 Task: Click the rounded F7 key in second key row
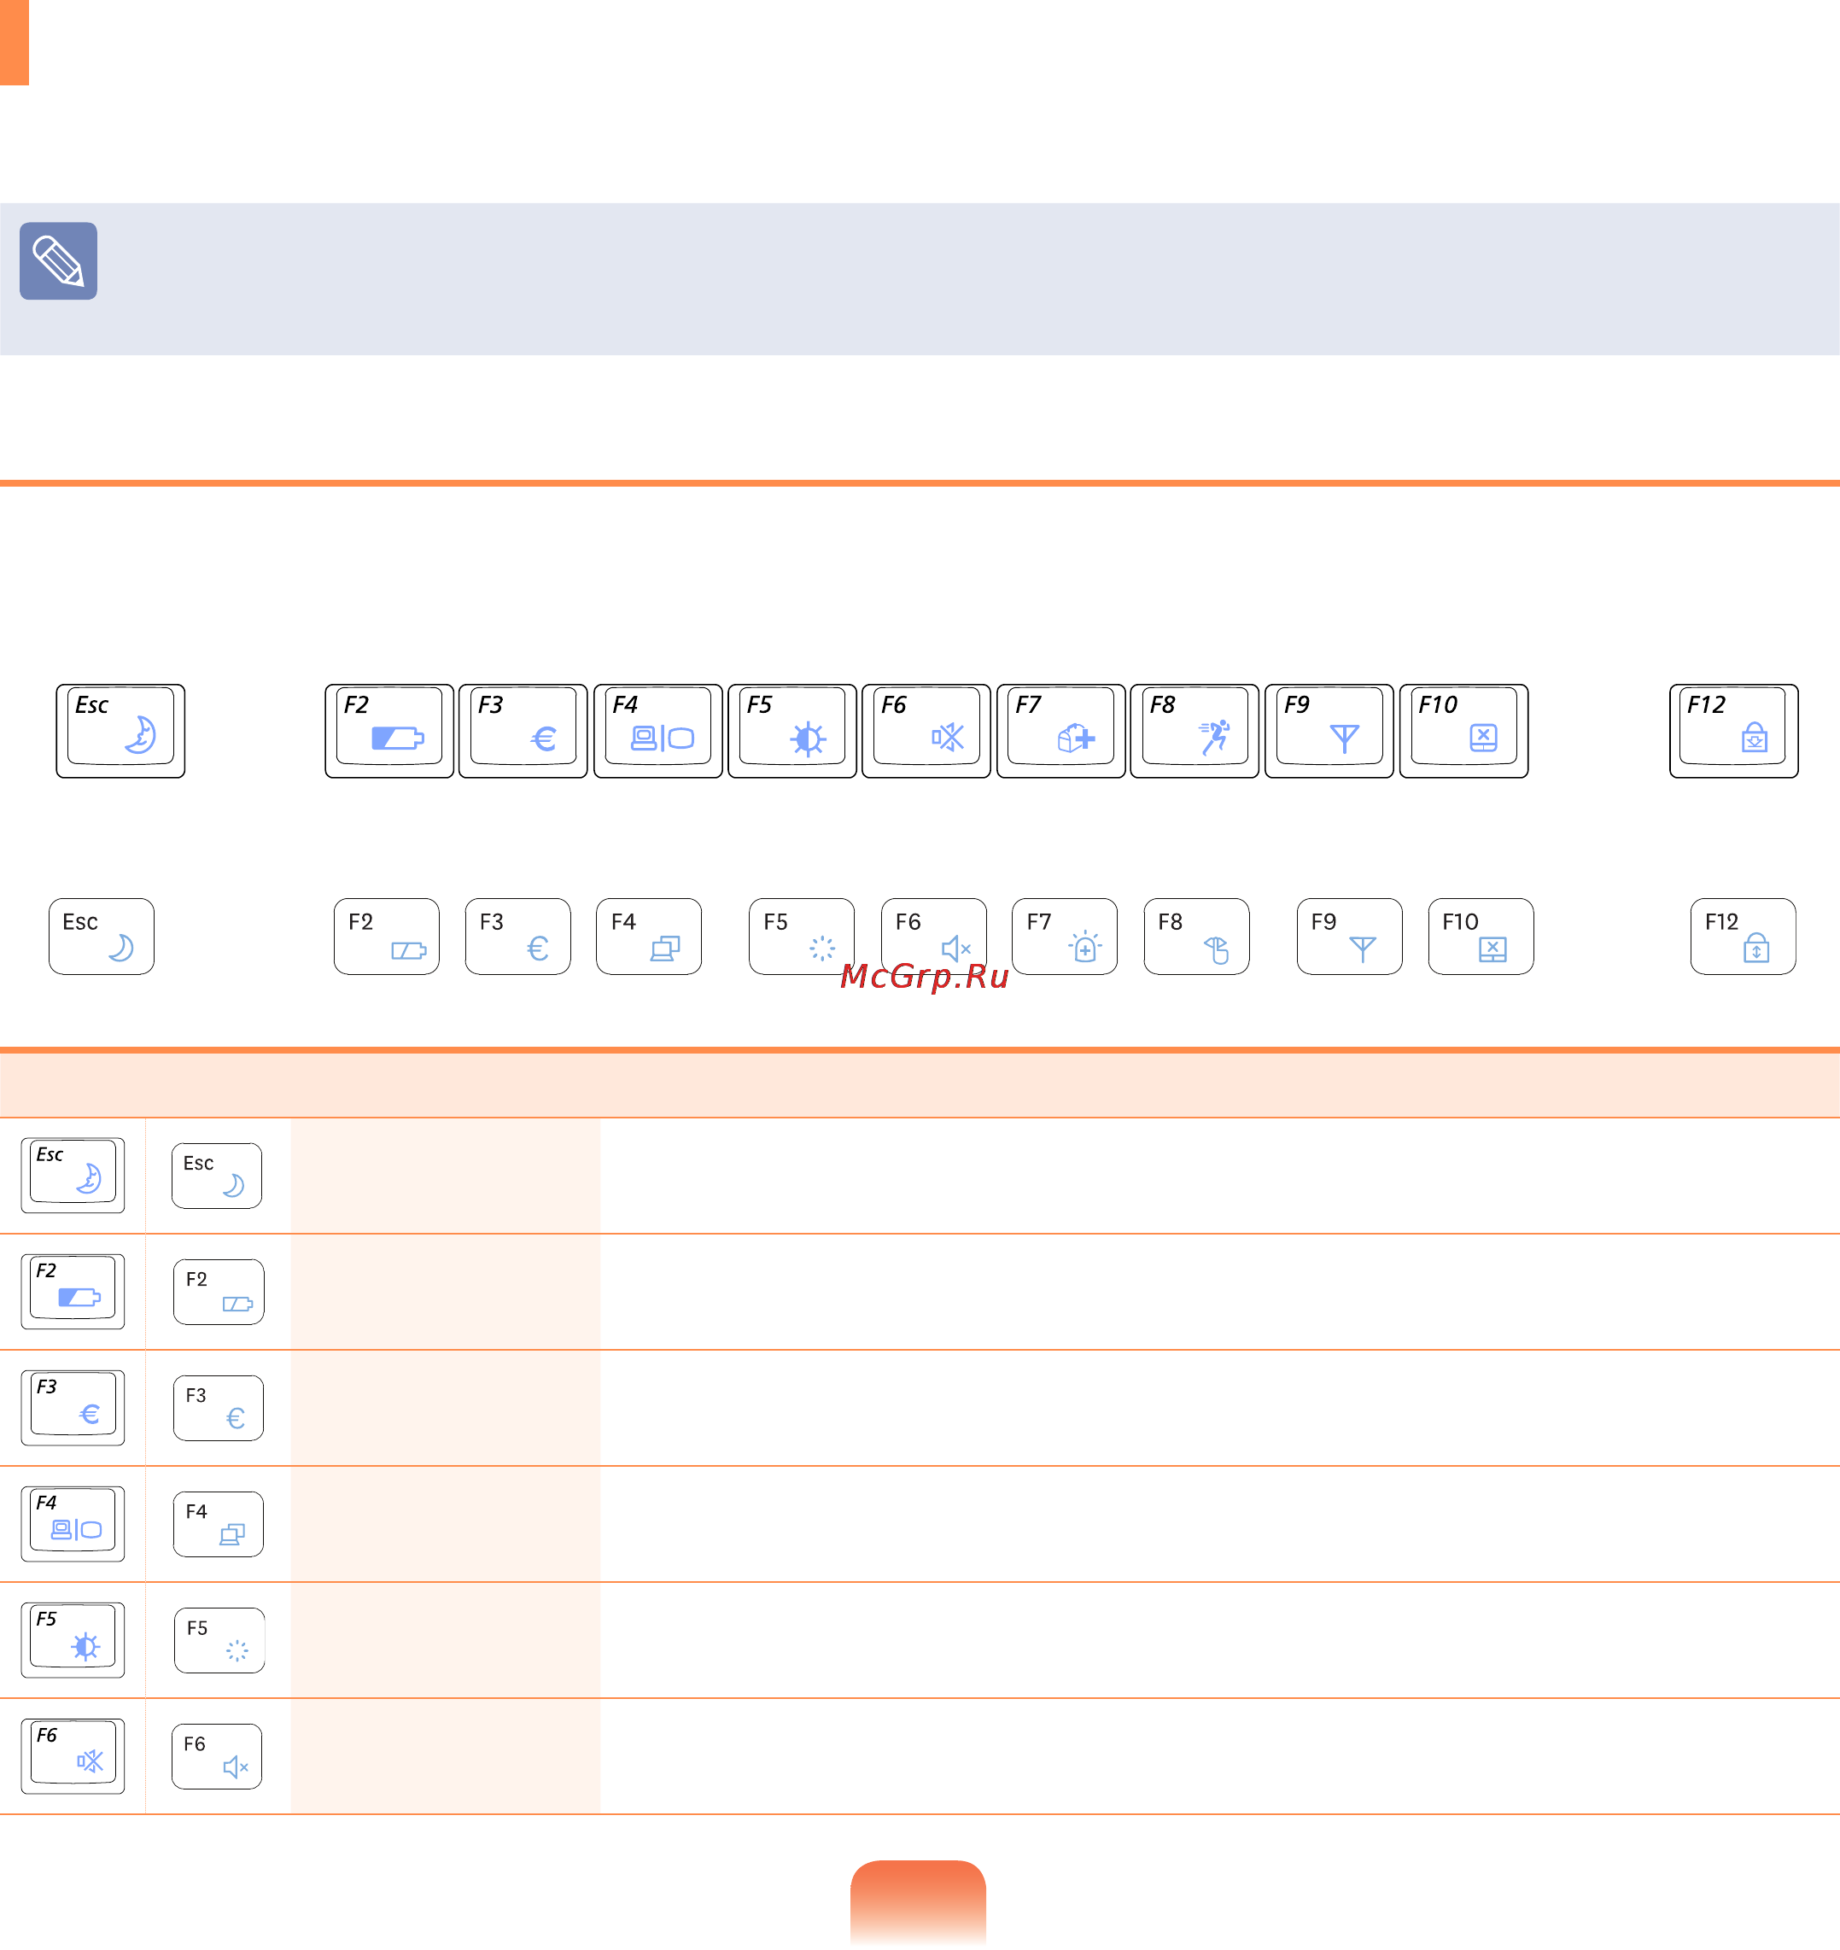point(1066,936)
